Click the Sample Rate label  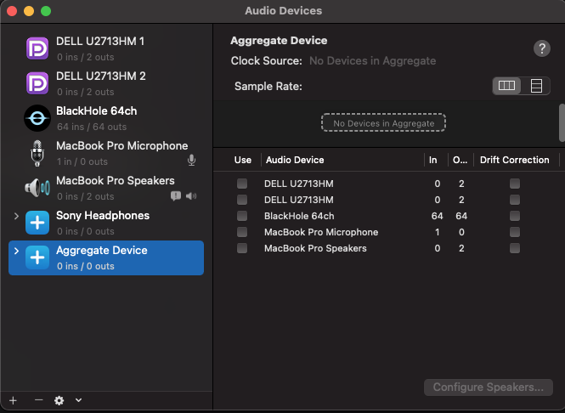coord(268,87)
